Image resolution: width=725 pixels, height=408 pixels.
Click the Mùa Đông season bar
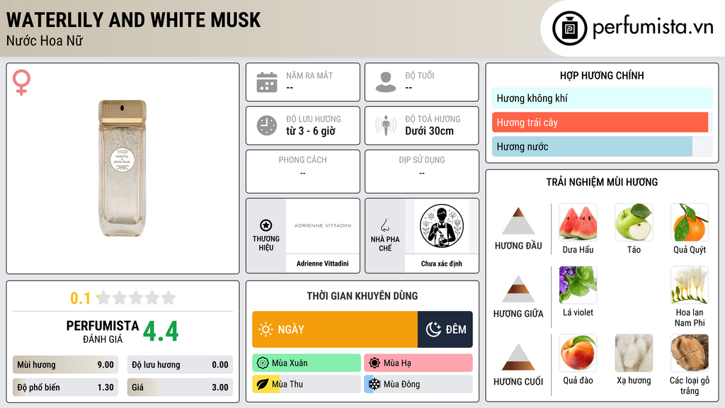(x=418, y=385)
